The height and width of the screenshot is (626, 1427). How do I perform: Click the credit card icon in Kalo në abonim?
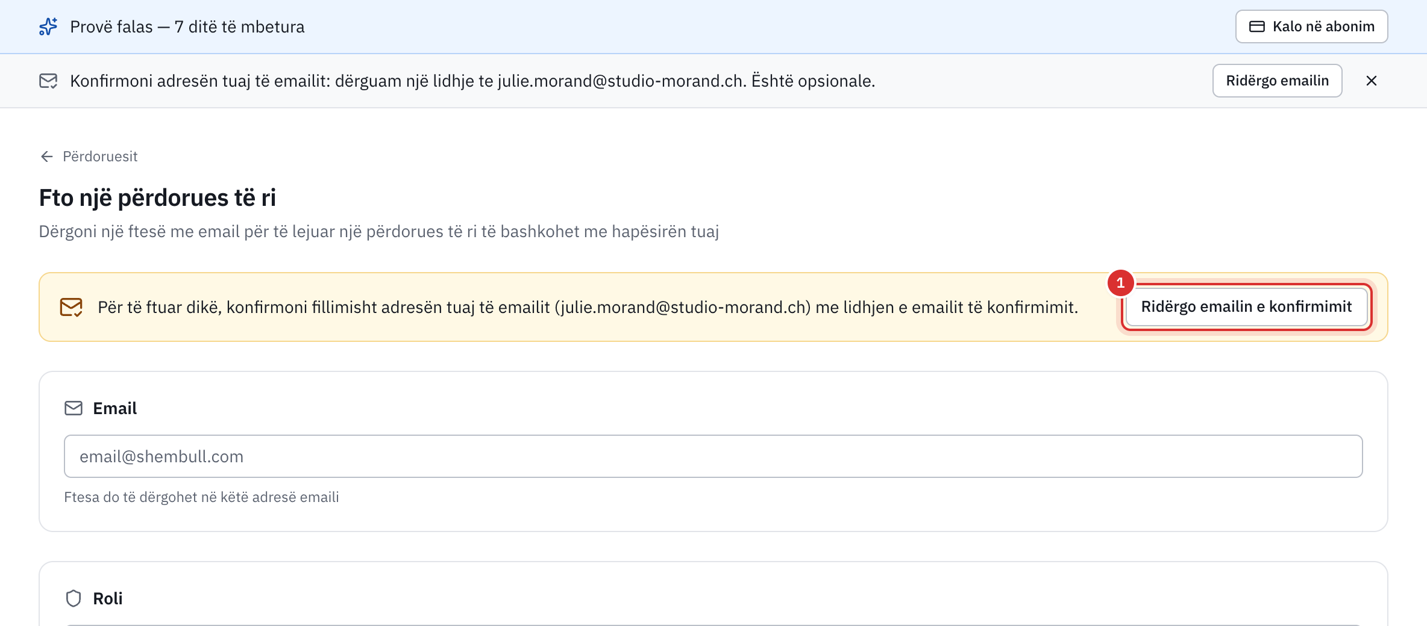coord(1256,26)
